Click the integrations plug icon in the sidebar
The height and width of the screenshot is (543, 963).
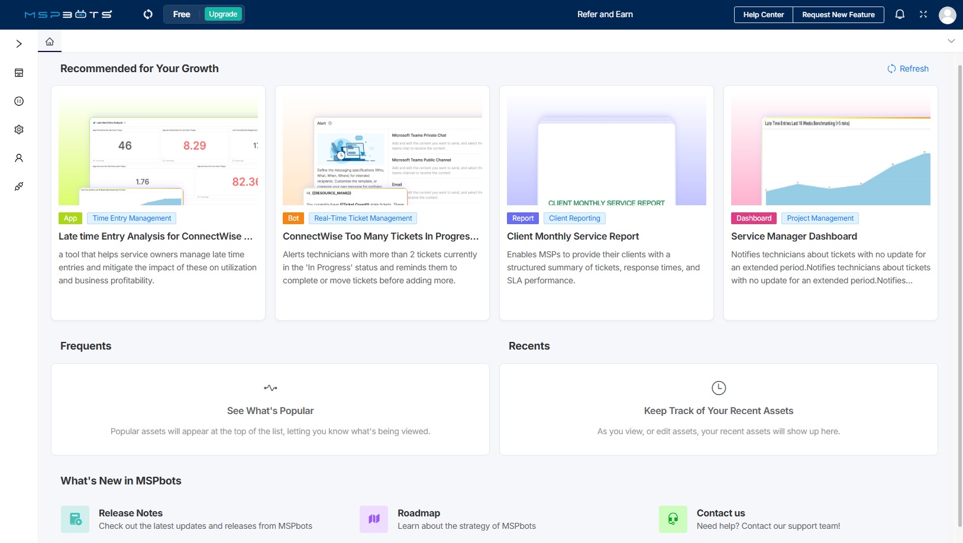19,186
